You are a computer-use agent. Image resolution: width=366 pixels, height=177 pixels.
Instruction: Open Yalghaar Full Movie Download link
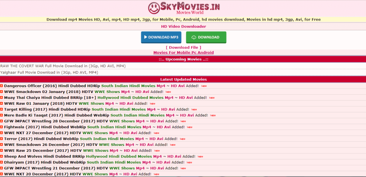click(x=49, y=73)
